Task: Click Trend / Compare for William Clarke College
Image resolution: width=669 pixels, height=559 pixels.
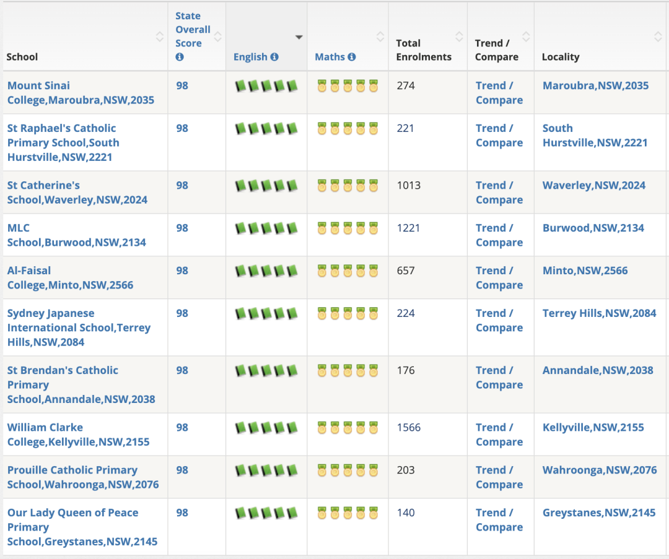Action: coord(499,435)
